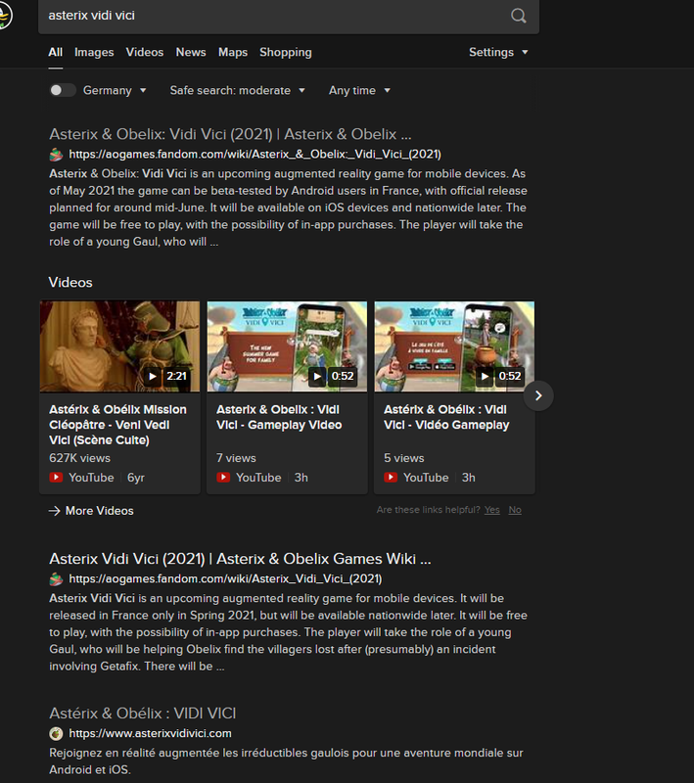Image resolution: width=694 pixels, height=783 pixels.
Task: Open the Germany region dropdown
Action: 115,90
